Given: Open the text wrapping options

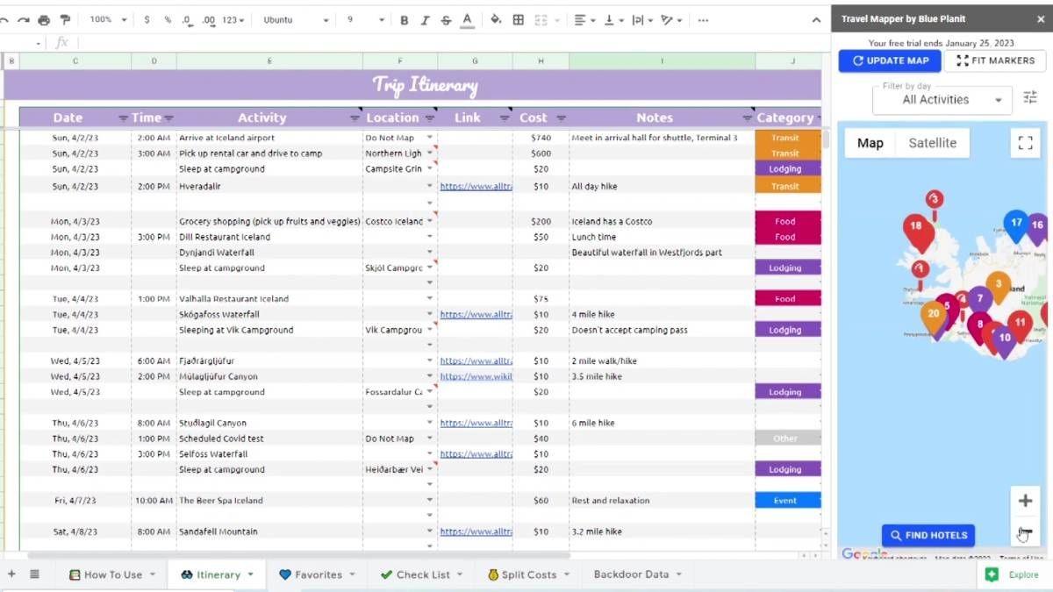Looking at the screenshot, I should (641, 19).
